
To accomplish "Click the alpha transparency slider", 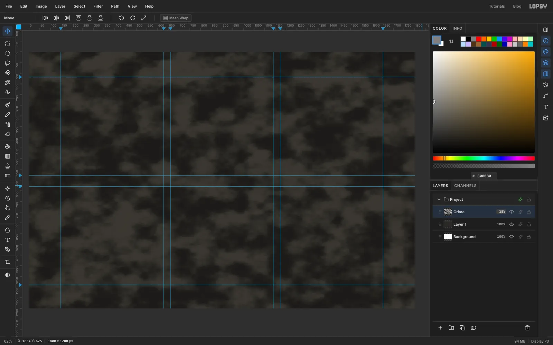I will (484, 166).
